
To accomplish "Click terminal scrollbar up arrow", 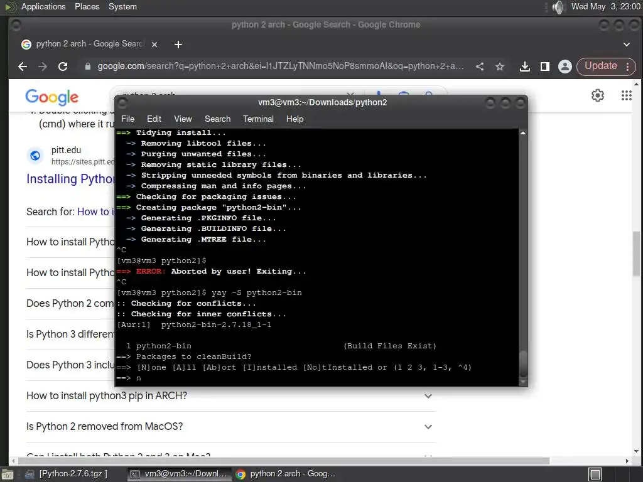I will (x=523, y=133).
